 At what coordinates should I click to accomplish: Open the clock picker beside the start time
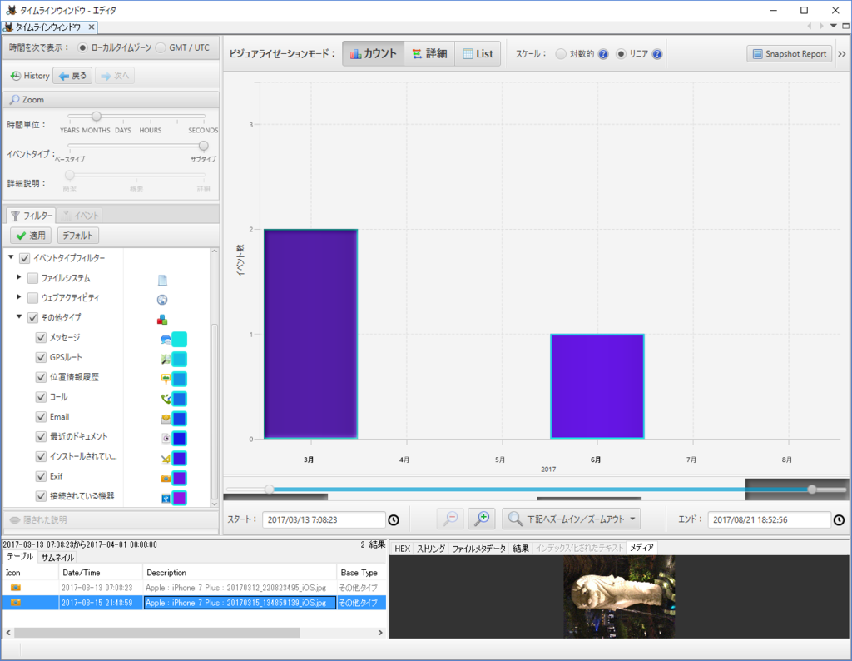pos(394,520)
